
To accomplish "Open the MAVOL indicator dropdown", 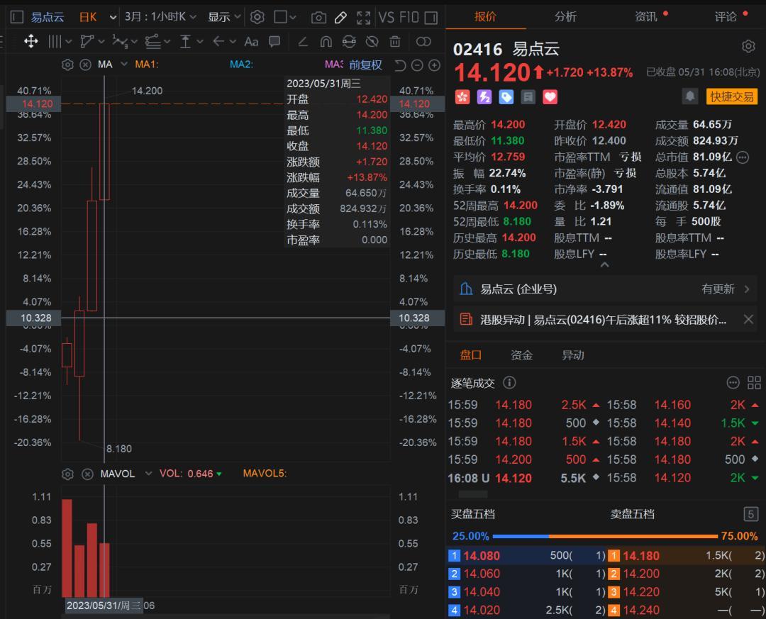I will (149, 474).
